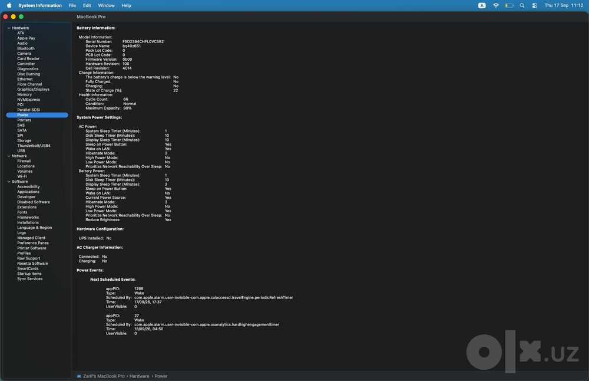Click the Wi-Fi status icon

pyautogui.click(x=496, y=5)
